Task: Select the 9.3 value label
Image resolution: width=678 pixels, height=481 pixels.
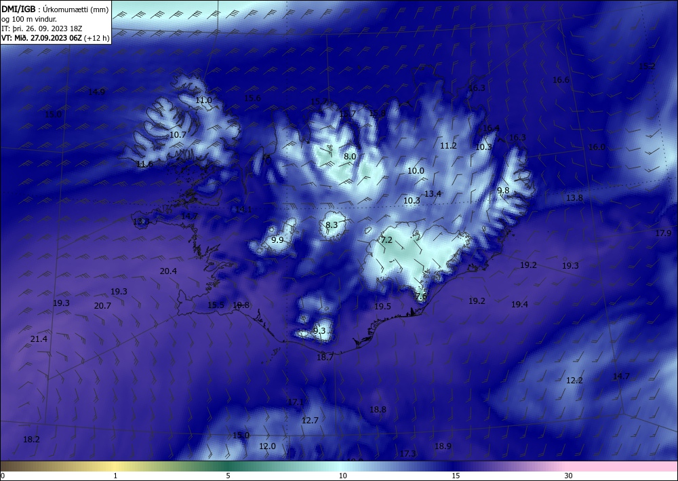Action: click(319, 330)
